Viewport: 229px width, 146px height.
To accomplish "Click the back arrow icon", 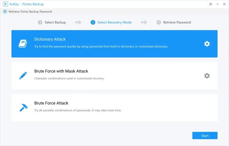I will pyautogui.click(x=5, y=11).
